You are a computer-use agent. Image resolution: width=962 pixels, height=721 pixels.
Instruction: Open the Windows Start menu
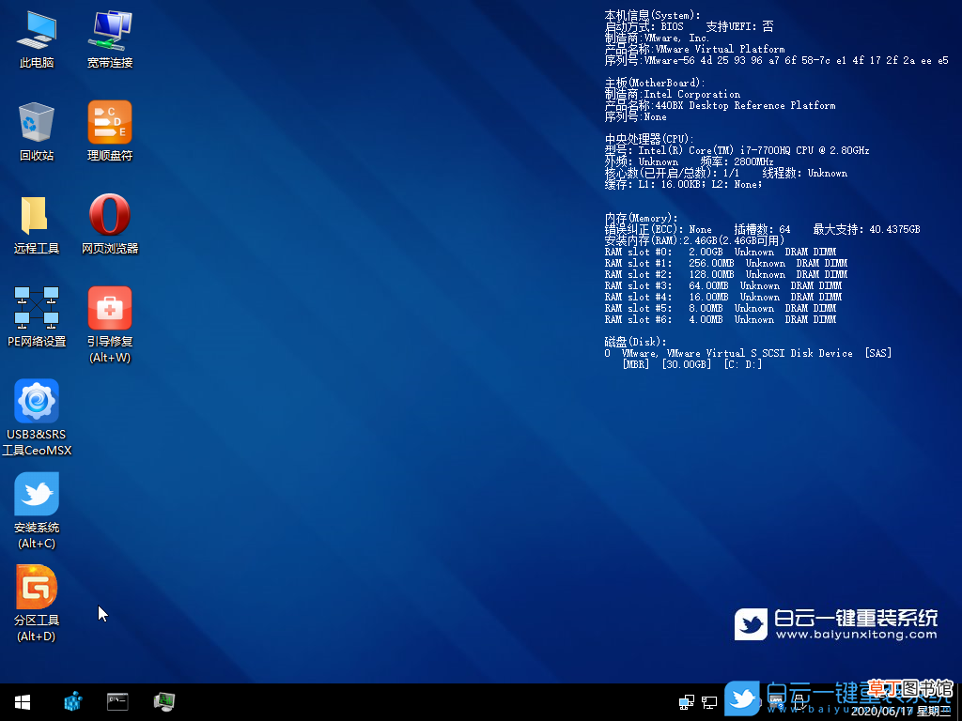(x=23, y=702)
